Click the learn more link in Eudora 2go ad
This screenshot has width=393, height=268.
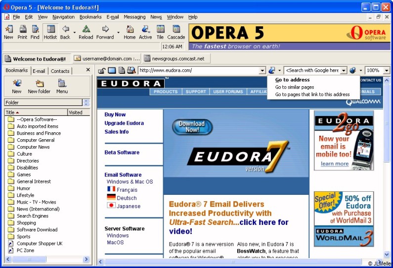pyautogui.click(x=335, y=163)
